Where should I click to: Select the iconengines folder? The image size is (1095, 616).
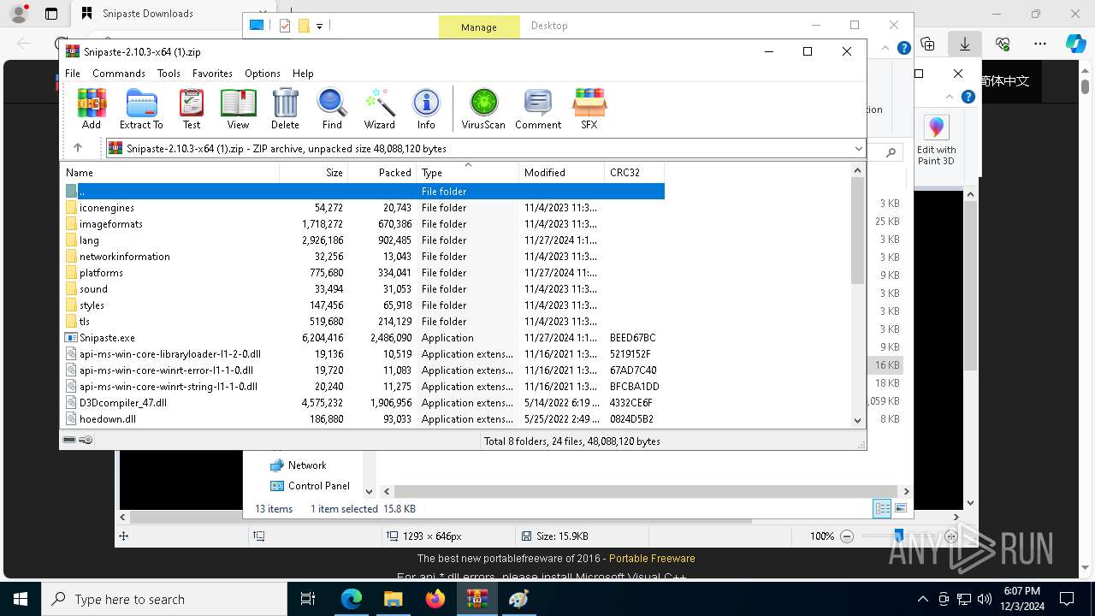(x=364, y=208)
